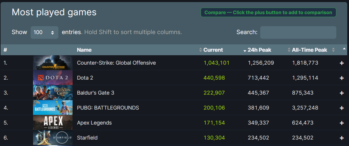349x146 pixels.
Task: Select current players value 171,154
Action: (214, 123)
